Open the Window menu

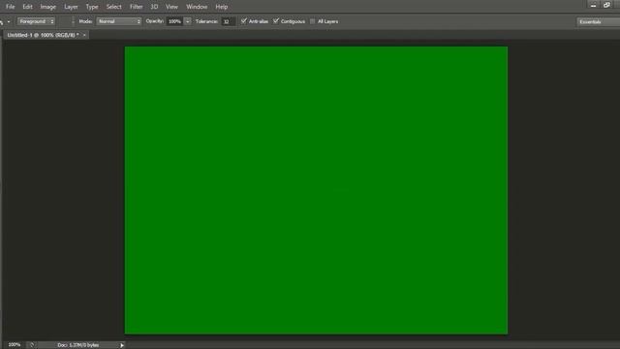point(197,7)
